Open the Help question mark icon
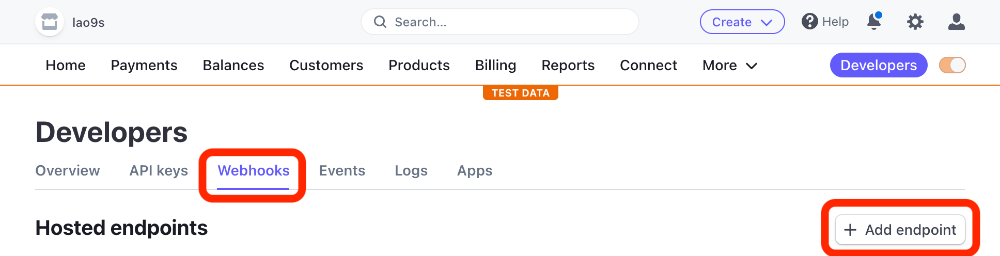 tap(809, 22)
